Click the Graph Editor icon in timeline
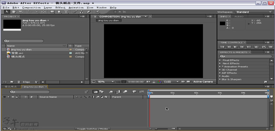This screenshot has width=275, height=131. coord(141,92)
